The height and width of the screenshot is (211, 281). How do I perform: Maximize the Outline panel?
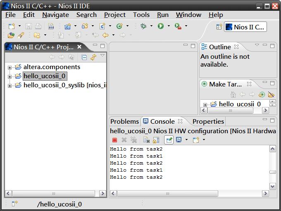pyautogui.click(x=272, y=46)
